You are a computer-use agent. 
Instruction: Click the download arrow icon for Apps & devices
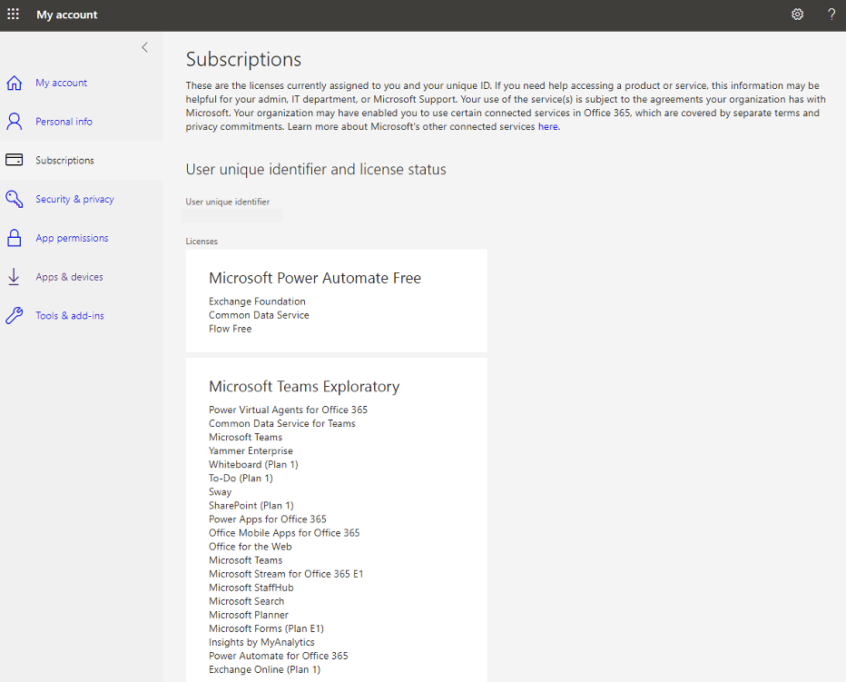click(x=14, y=276)
